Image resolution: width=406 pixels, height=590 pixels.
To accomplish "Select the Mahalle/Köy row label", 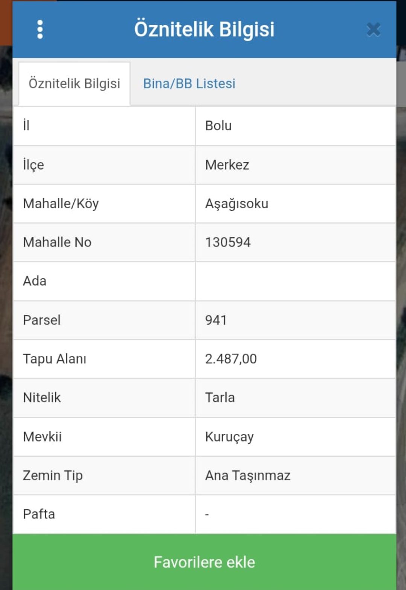I will point(61,204).
